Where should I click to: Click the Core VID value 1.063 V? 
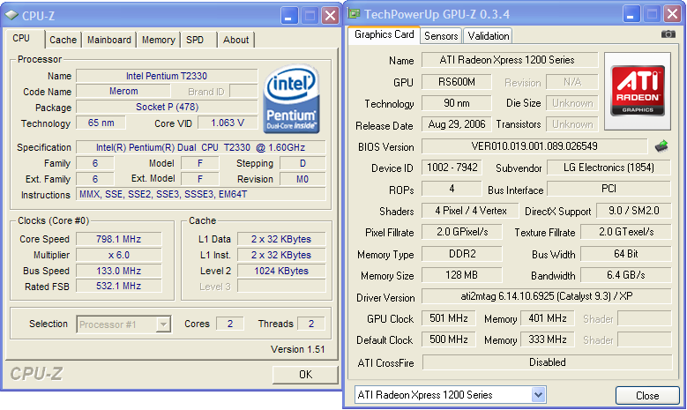(228, 123)
